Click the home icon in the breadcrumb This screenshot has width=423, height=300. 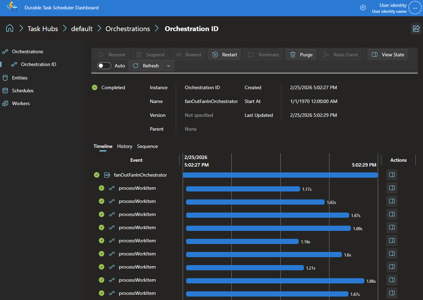[9, 28]
